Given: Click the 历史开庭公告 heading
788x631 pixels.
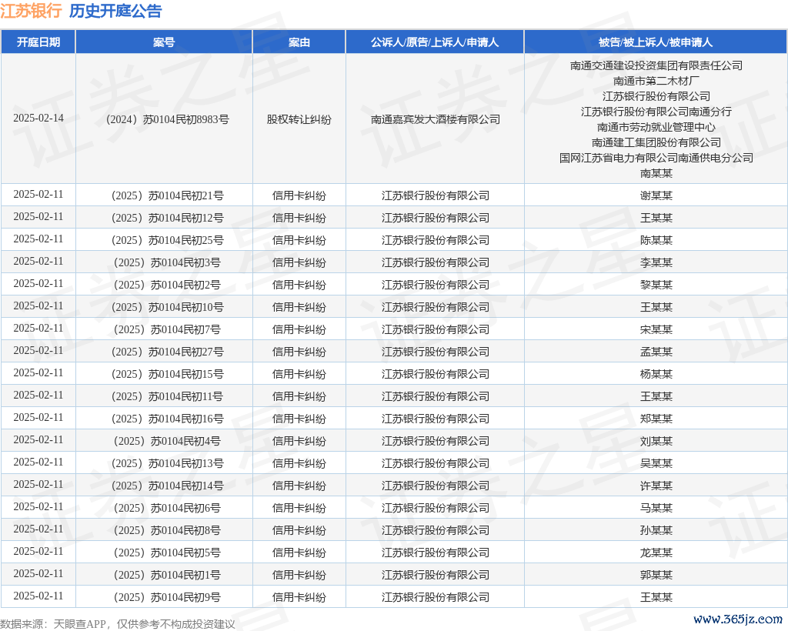Looking at the screenshot, I should coord(115,11).
